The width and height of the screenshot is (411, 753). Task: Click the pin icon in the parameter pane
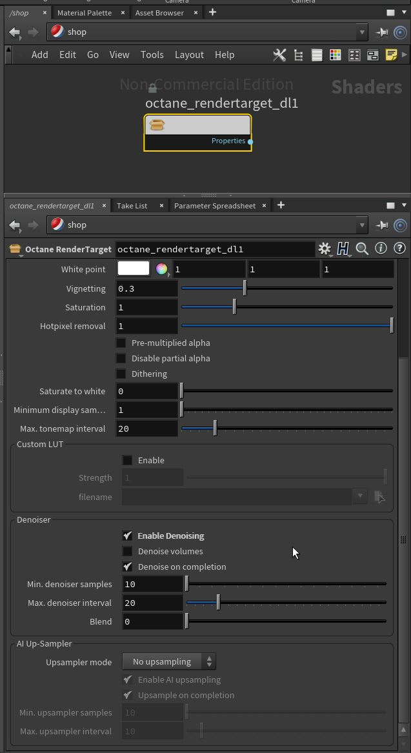(x=382, y=225)
